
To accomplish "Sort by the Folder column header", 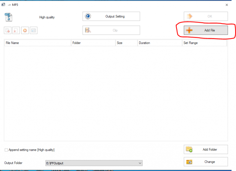I will click(x=93, y=43).
